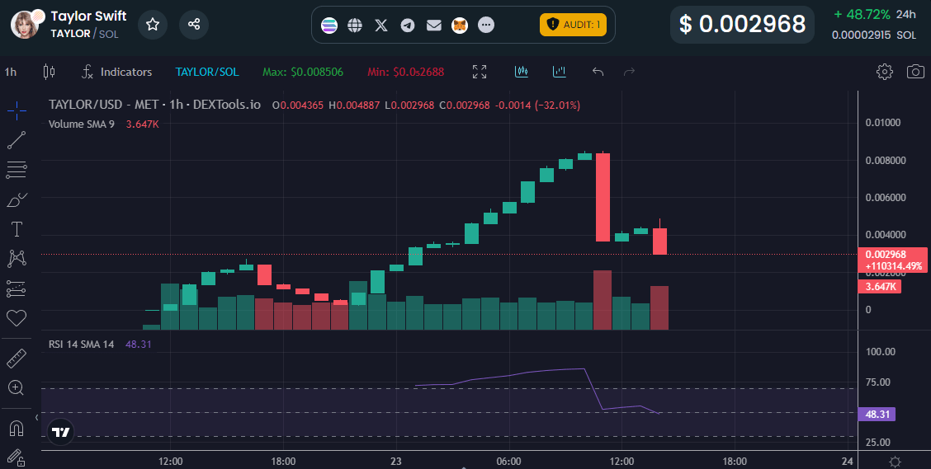The width and height of the screenshot is (931, 469).
Task: Undo the last chart action
Action: click(598, 72)
